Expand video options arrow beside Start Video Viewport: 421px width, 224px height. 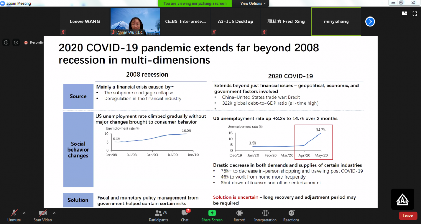click(x=54, y=213)
